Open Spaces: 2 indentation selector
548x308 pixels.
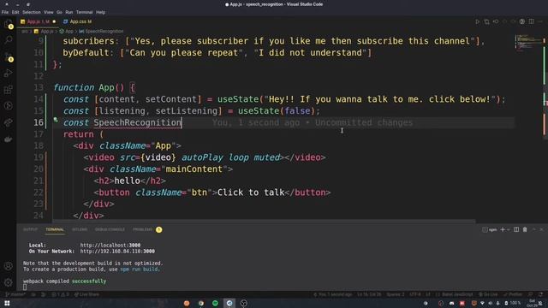coord(396,294)
